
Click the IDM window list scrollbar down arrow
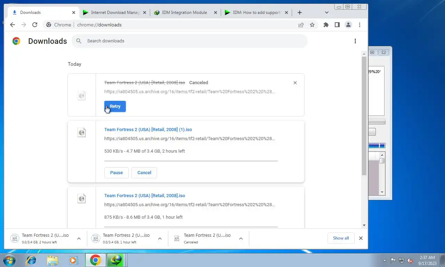click(382, 192)
